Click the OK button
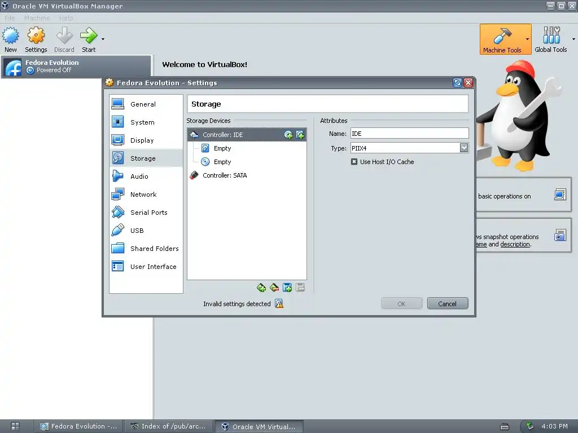This screenshot has height=433, width=578. click(401, 304)
